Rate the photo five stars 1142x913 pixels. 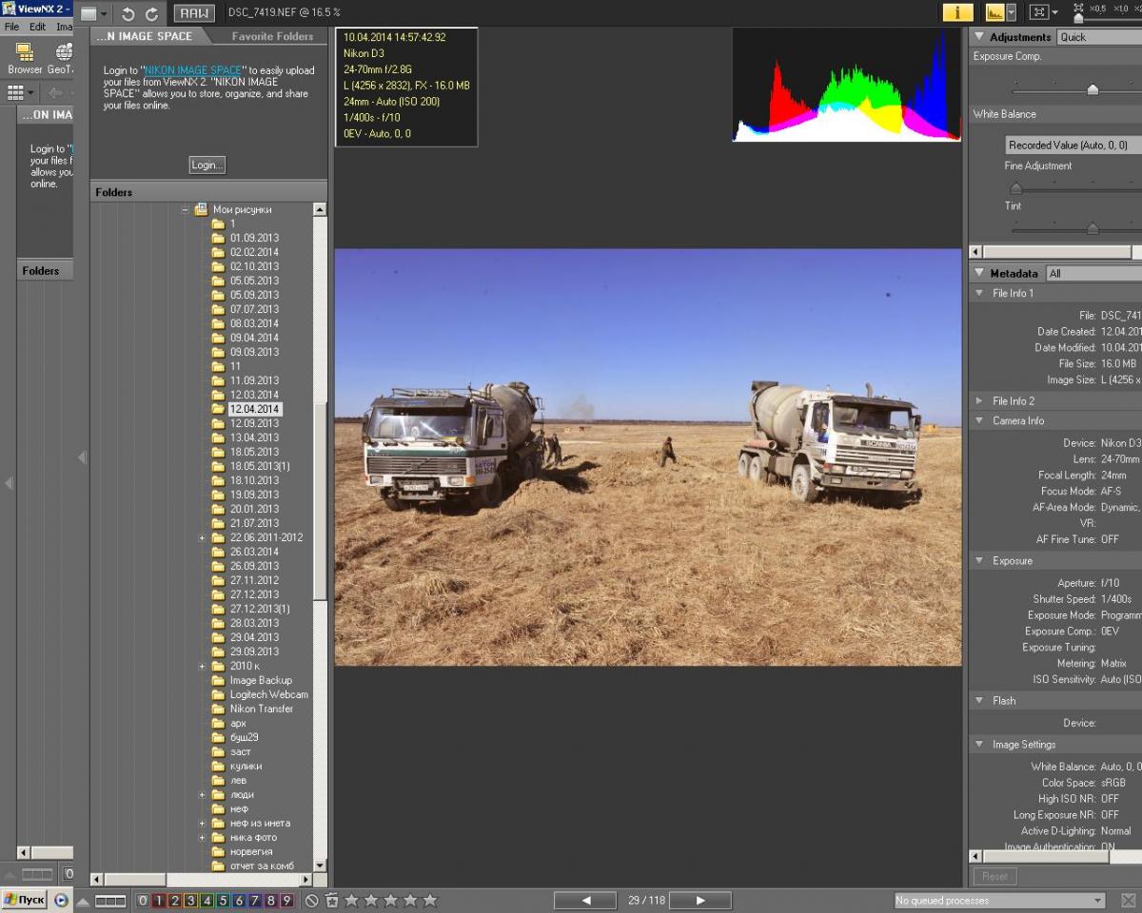[430, 900]
